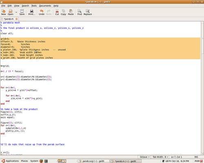Print the document with Print icon
Image resolution: width=204 pixels, height=163 pixels.
coord(32,12)
